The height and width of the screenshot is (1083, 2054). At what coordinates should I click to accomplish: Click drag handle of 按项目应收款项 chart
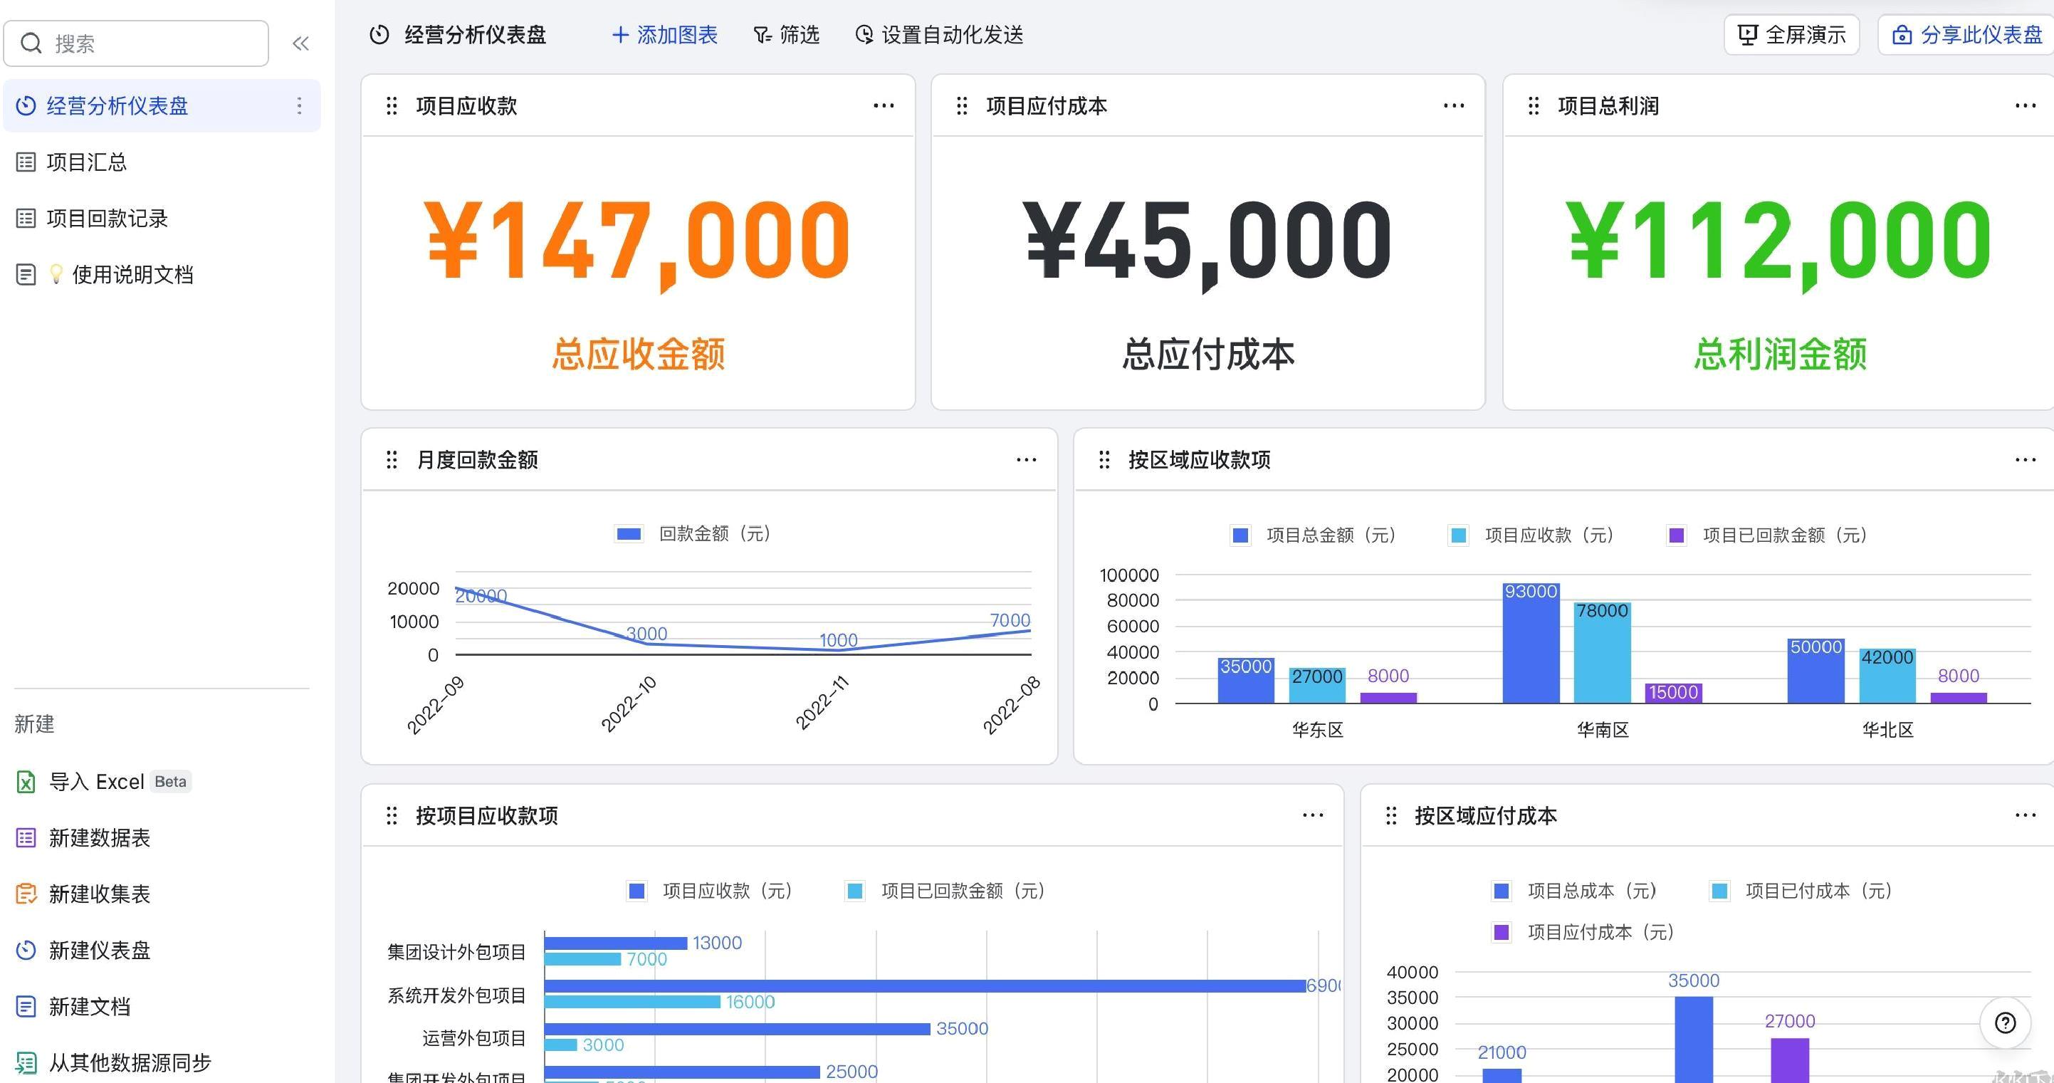tap(392, 815)
